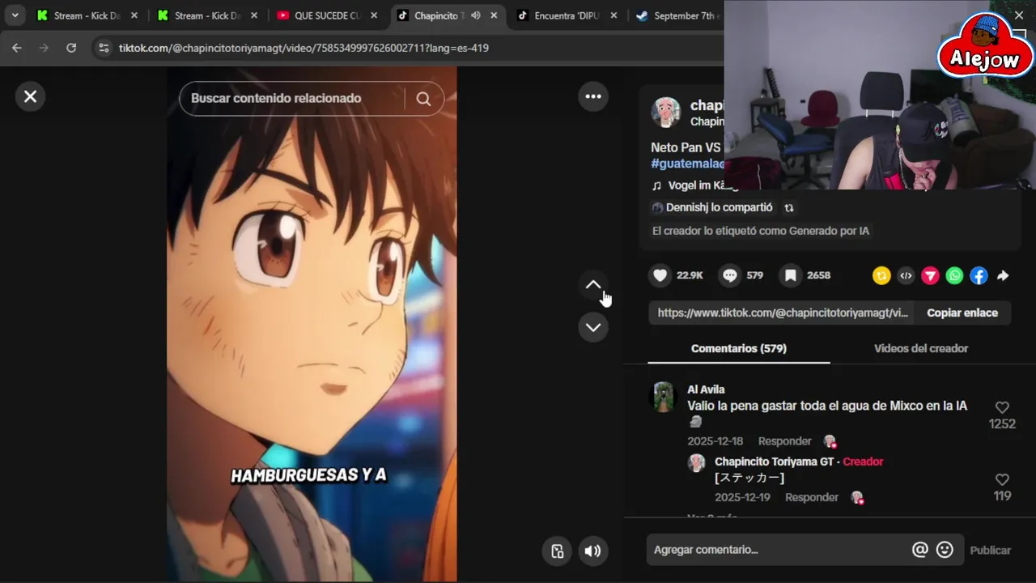Go to previous video with up arrow
The width and height of the screenshot is (1036, 583).
(593, 285)
